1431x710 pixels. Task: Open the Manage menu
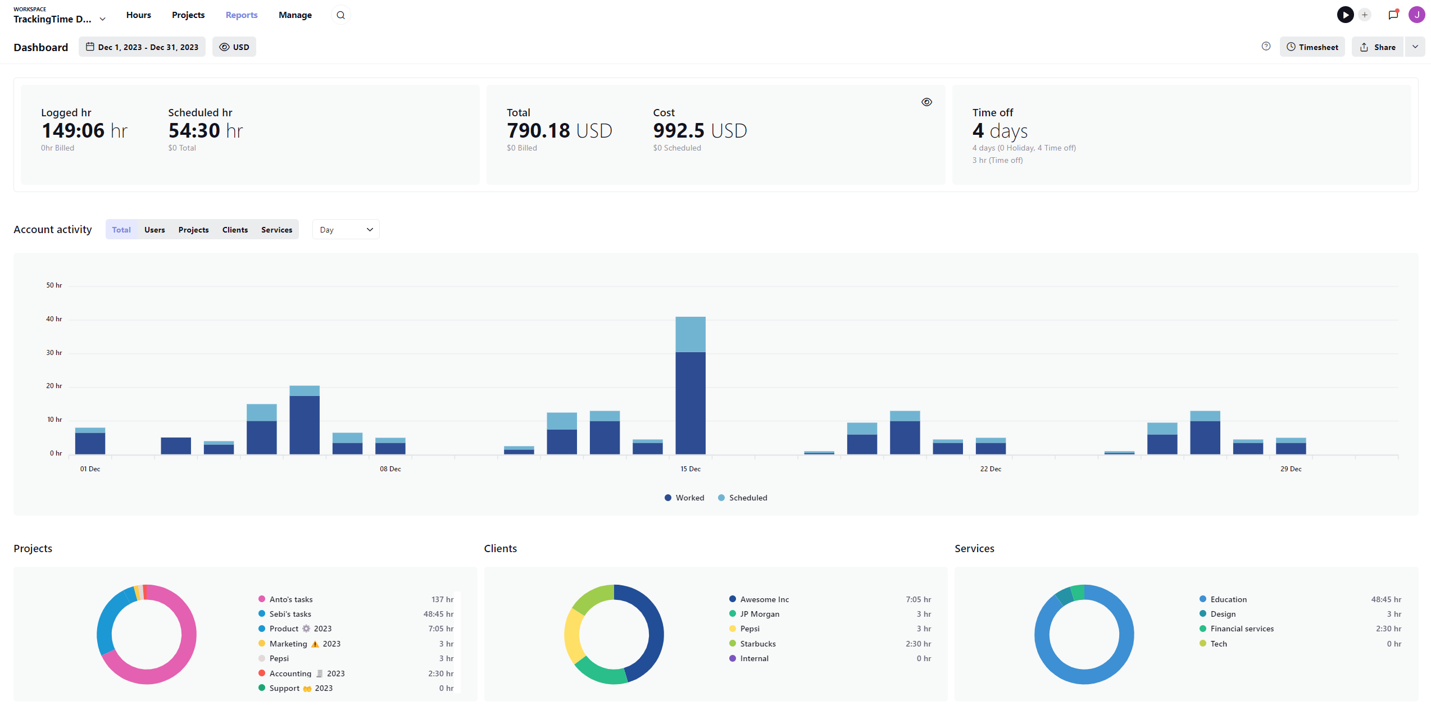295,15
